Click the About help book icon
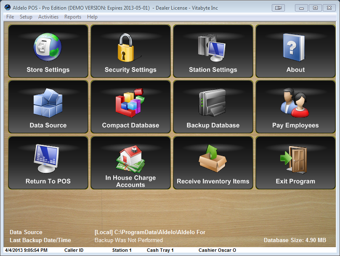 pyautogui.click(x=295, y=47)
